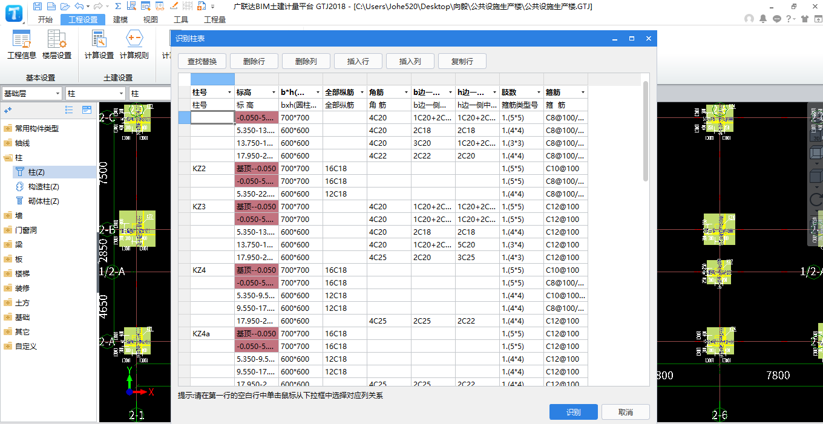Click the 删除列 button
This screenshot has width=823, height=424.
point(306,61)
